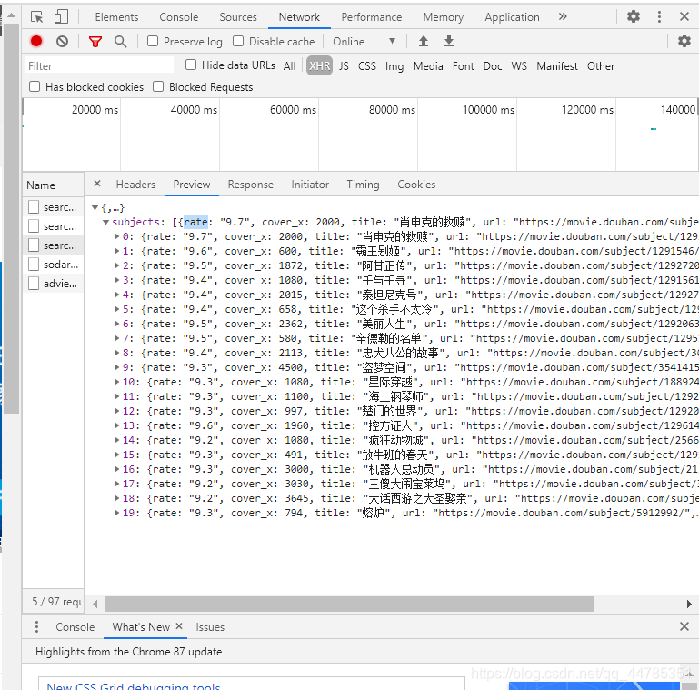699x690 pixels.
Task: Tick checkbox of second searc... request
Action: click(34, 226)
